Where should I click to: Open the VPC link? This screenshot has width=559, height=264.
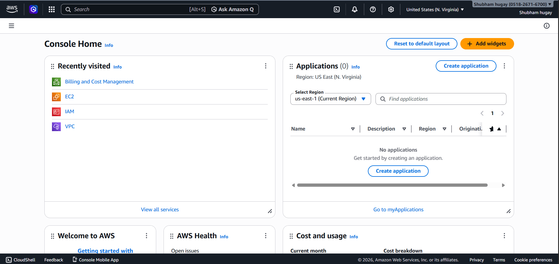coord(70,126)
